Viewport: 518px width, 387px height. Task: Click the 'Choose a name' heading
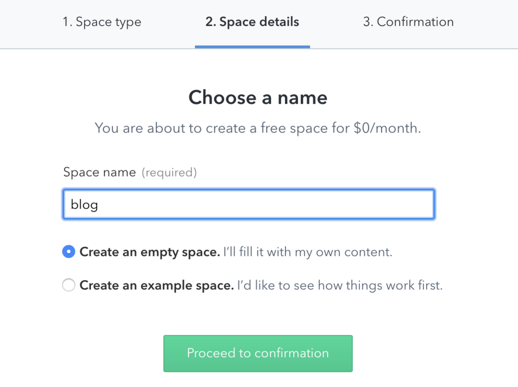click(257, 98)
